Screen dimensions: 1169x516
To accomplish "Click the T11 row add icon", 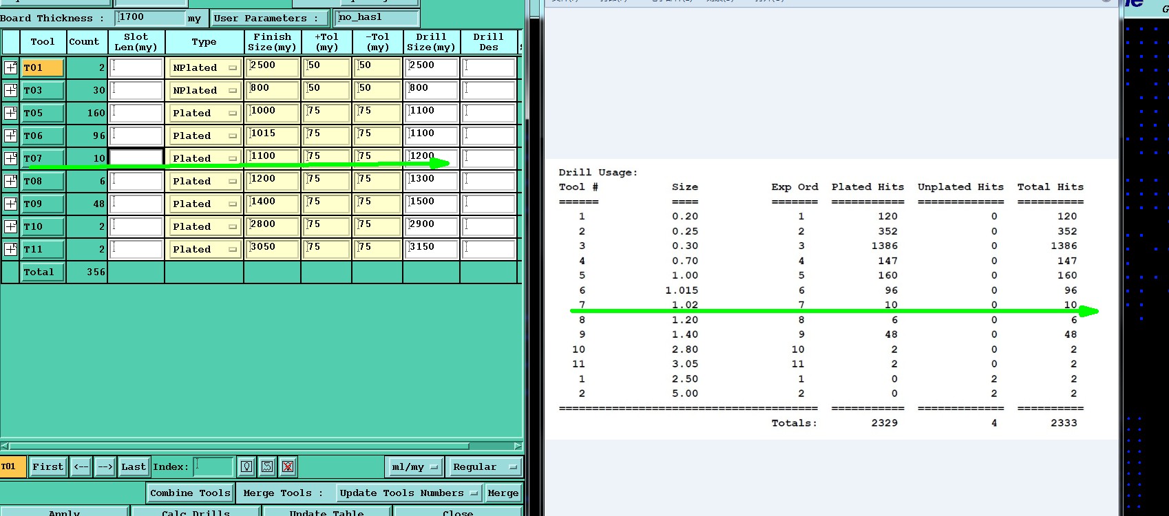I will pyautogui.click(x=10, y=249).
